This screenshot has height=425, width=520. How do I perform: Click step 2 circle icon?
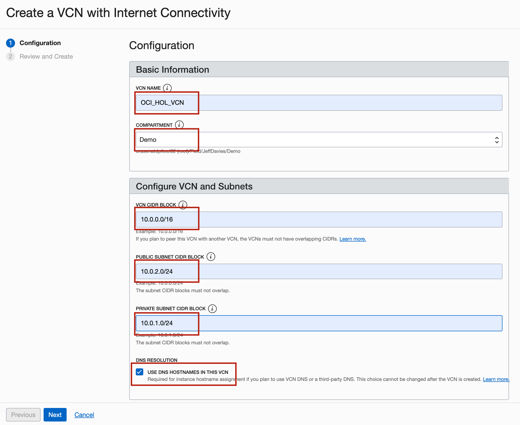[x=11, y=57]
